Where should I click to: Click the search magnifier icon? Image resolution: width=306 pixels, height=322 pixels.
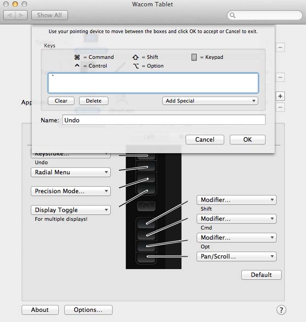pyautogui.click(x=232, y=15)
